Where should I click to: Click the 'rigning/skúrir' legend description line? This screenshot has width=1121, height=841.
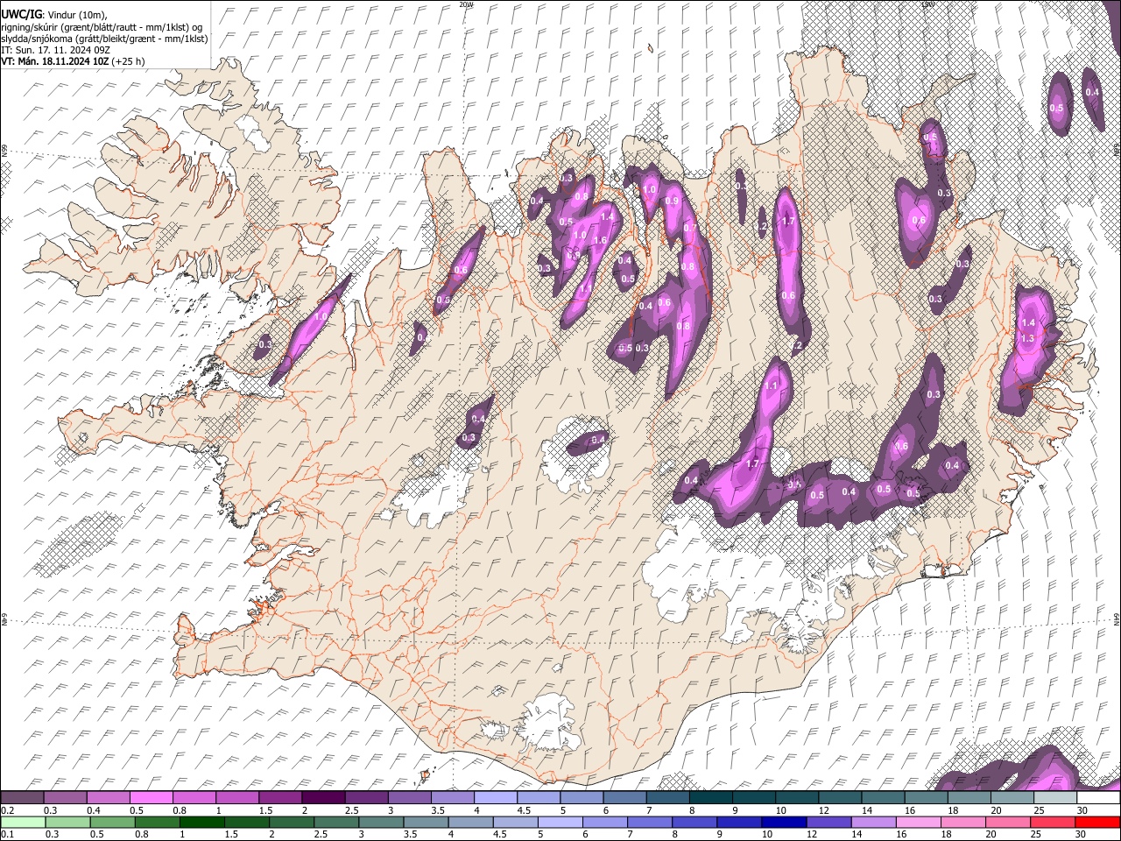tap(102, 26)
